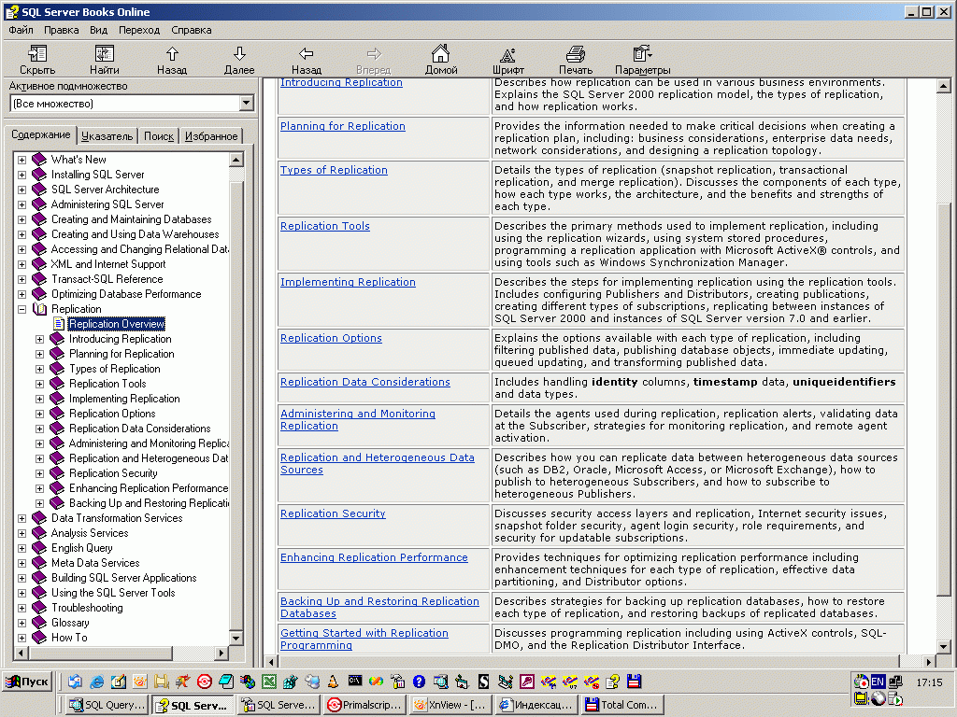
Task: Follow the Replication Tools hyperlink
Action: pyautogui.click(x=324, y=226)
